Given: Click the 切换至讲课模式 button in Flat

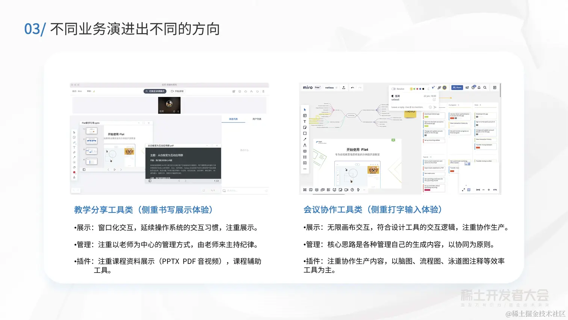Looking at the screenshot, I should click(x=155, y=91).
